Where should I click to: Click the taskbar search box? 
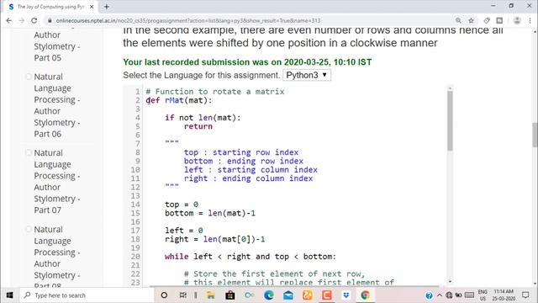pos(86,295)
